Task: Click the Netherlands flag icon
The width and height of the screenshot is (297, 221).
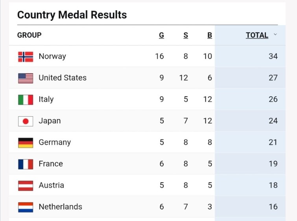Action: (26, 207)
